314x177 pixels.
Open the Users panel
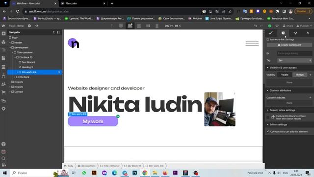click(3, 84)
